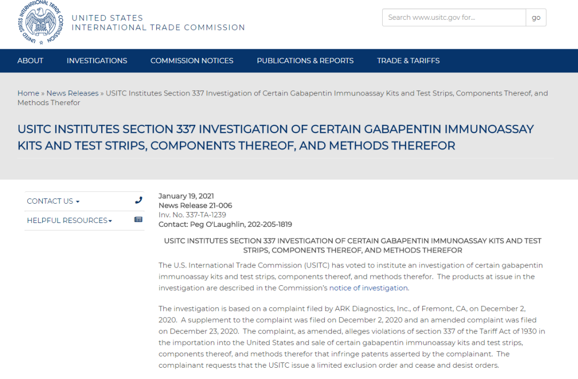Go to the Commission Notices menu
The height and width of the screenshot is (379, 578).
coord(192,61)
